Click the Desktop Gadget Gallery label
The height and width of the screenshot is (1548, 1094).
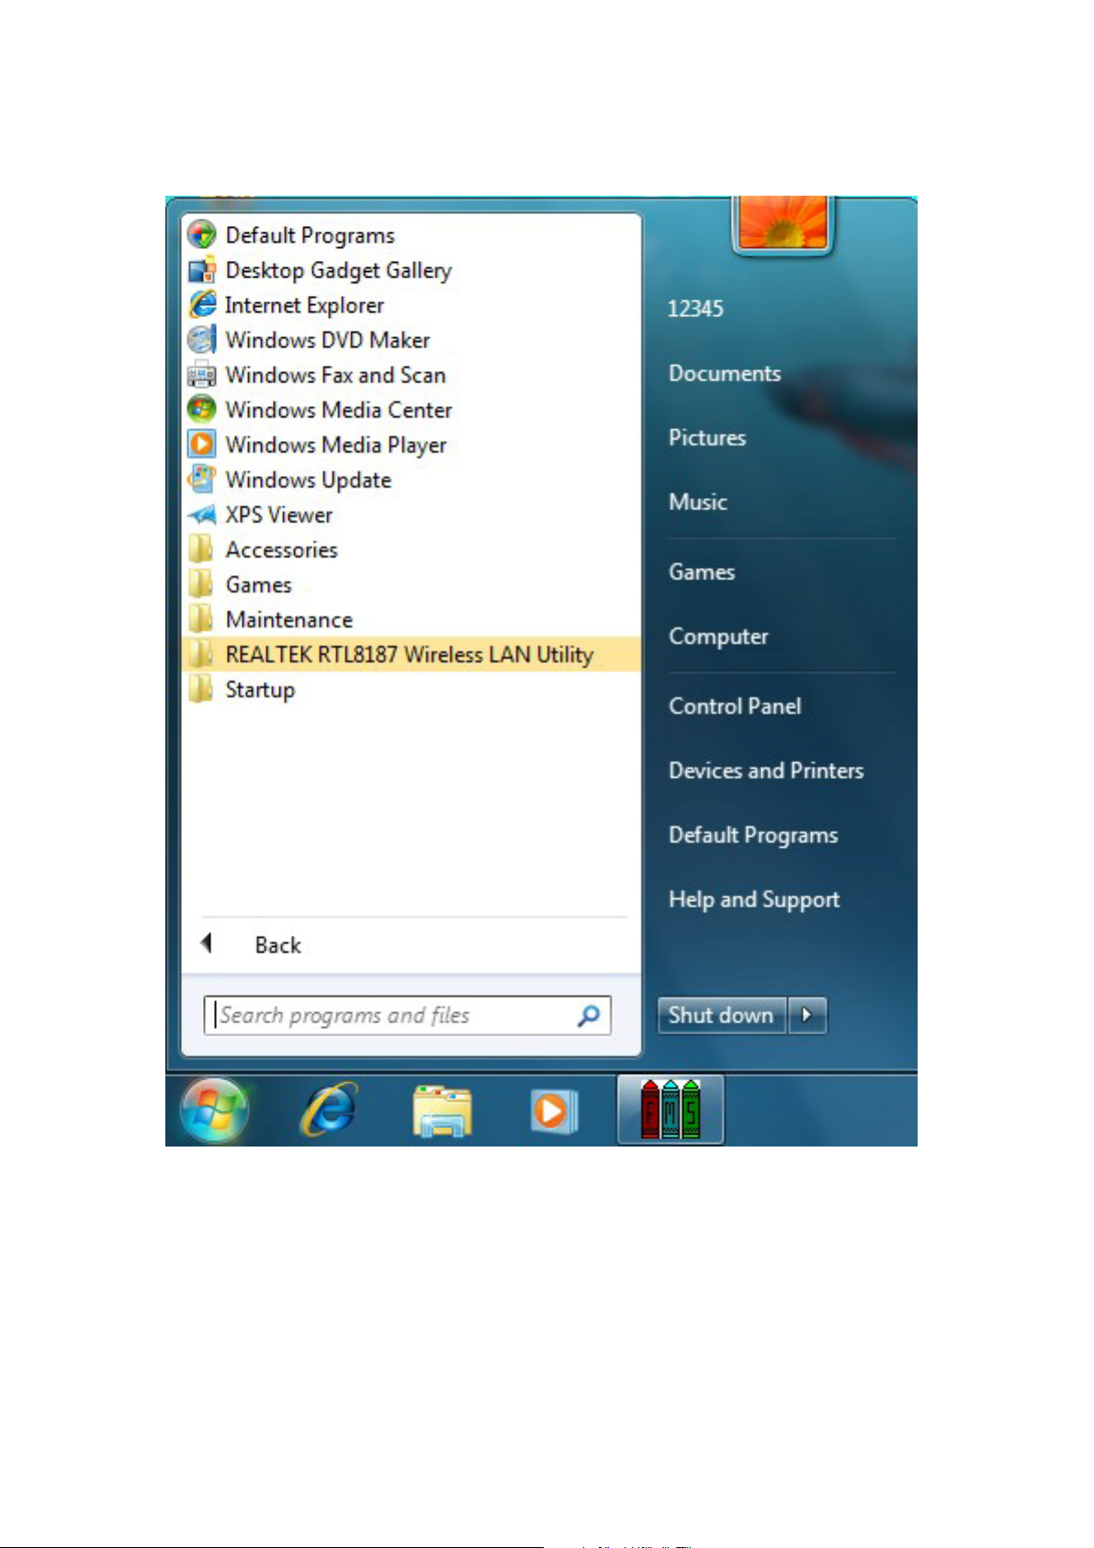(339, 271)
